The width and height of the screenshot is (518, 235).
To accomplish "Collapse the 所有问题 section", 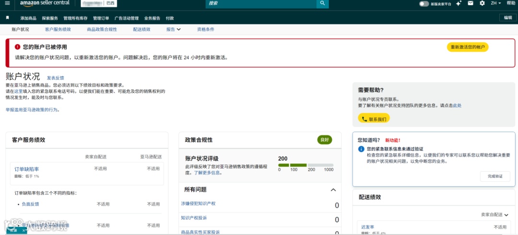I will click(x=333, y=190).
